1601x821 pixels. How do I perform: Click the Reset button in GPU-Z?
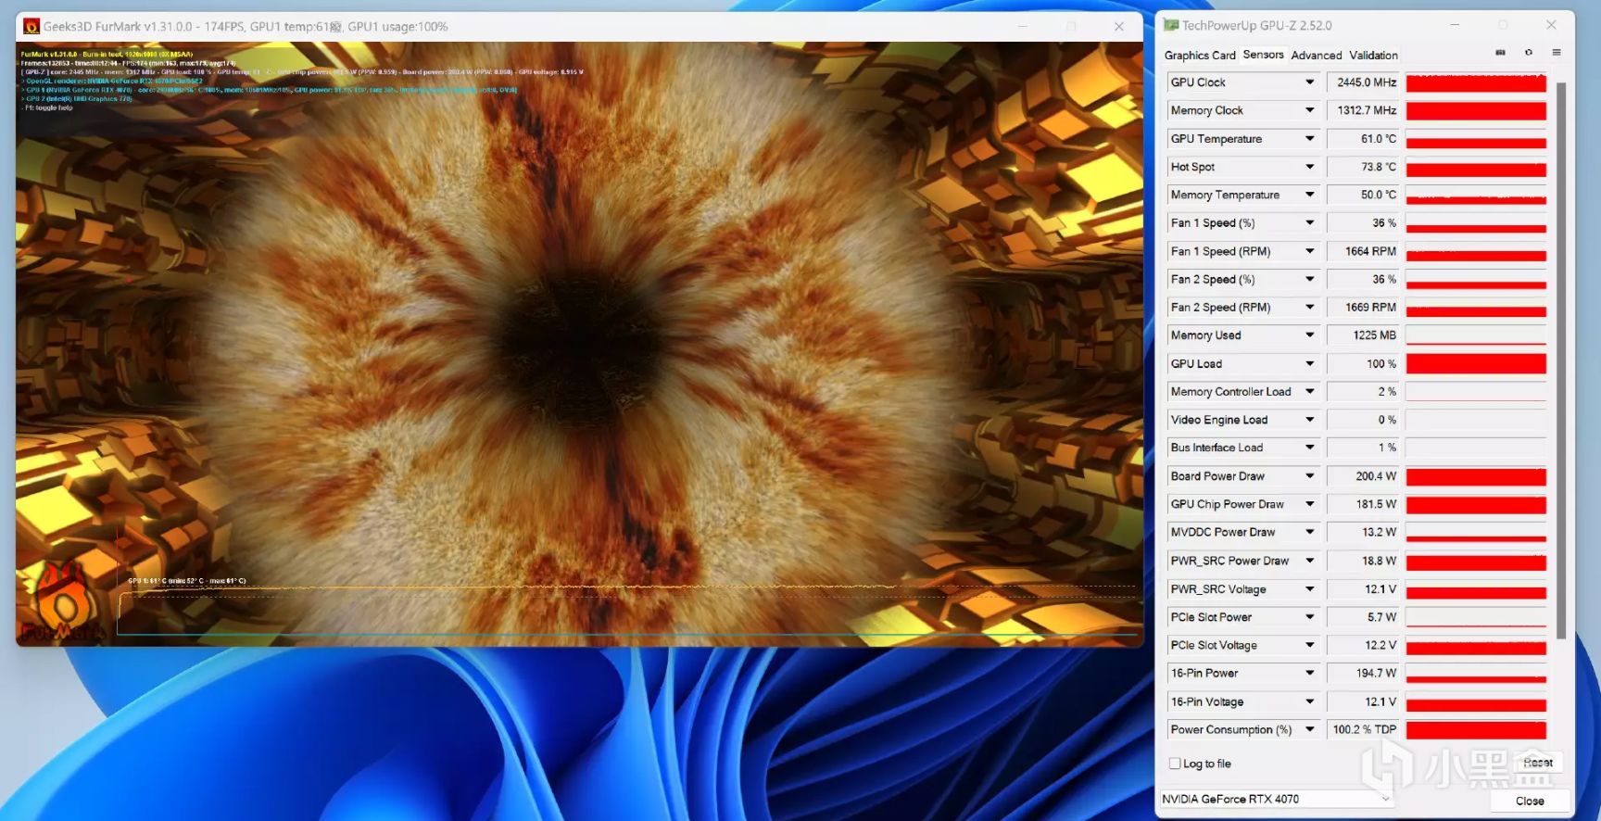coord(1537,763)
